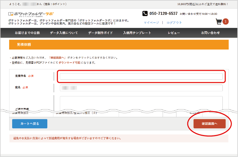Click the cart item count badge
Viewport: 238px width, 157px height.
(225, 22)
